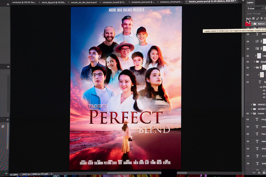Hide the names group
This screenshot has width=266, height=177.
point(248,113)
